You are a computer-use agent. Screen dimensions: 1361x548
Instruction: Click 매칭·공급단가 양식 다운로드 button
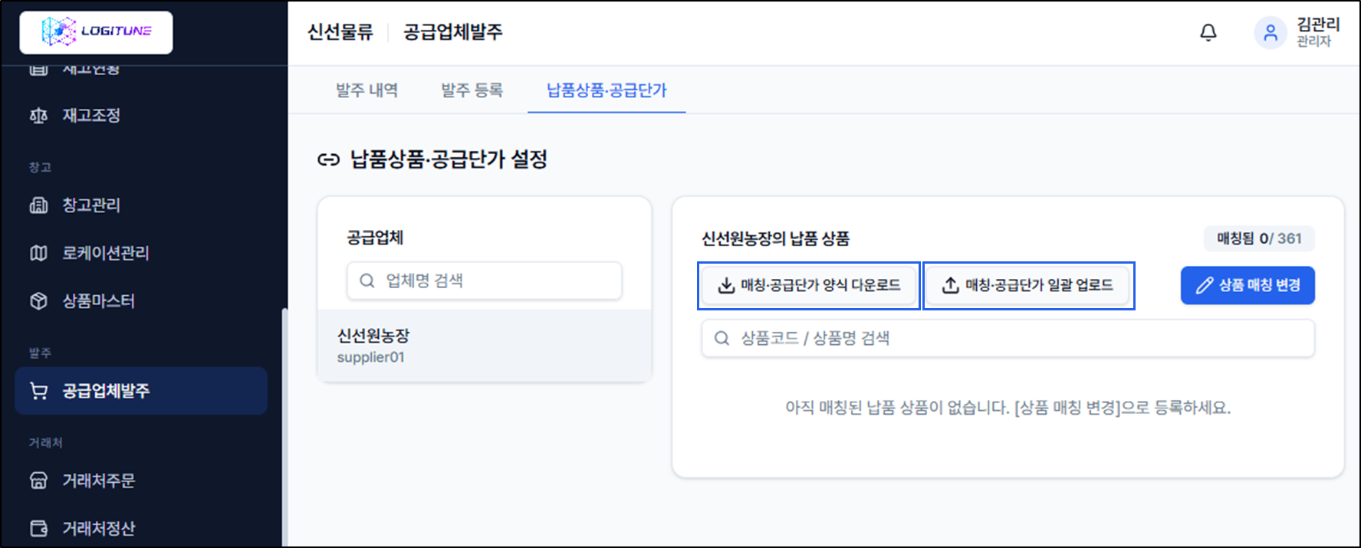tap(809, 285)
